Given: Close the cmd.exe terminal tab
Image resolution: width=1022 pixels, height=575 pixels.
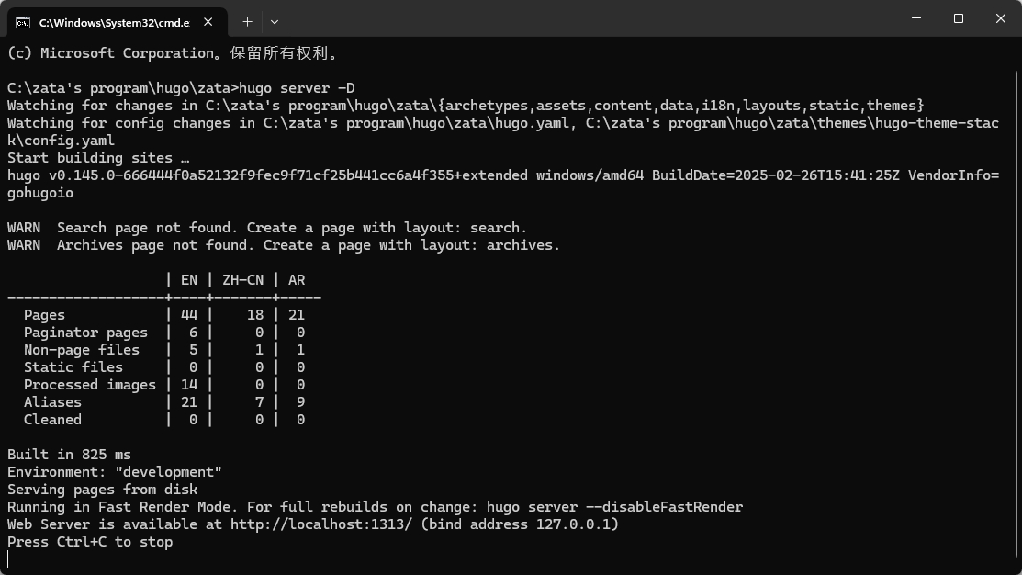Looking at the screenshot, I should pyautogui.click(x=208, y=22).
